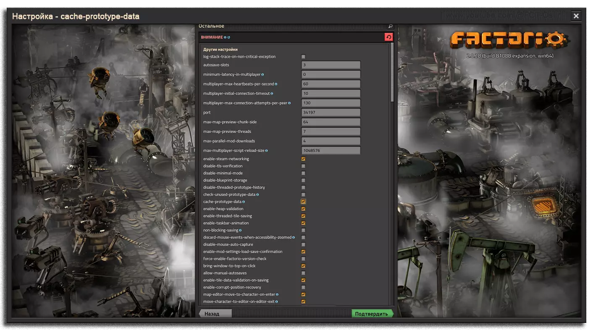Enable check-unused-prototype-data checkbox

click(303, 195)
